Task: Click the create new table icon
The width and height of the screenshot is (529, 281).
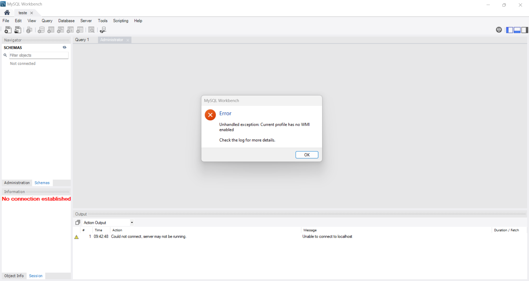Action: click(x=51, y=30)
